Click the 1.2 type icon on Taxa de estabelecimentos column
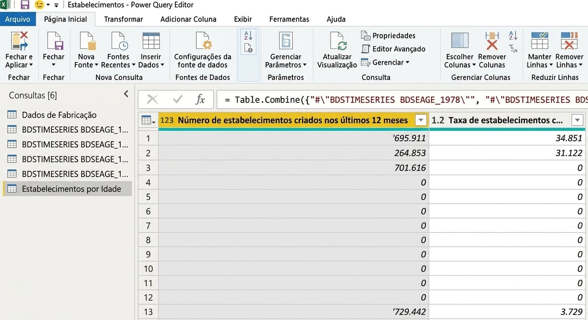Viewport: 588px width, 320px height. (x=438, y=120)
